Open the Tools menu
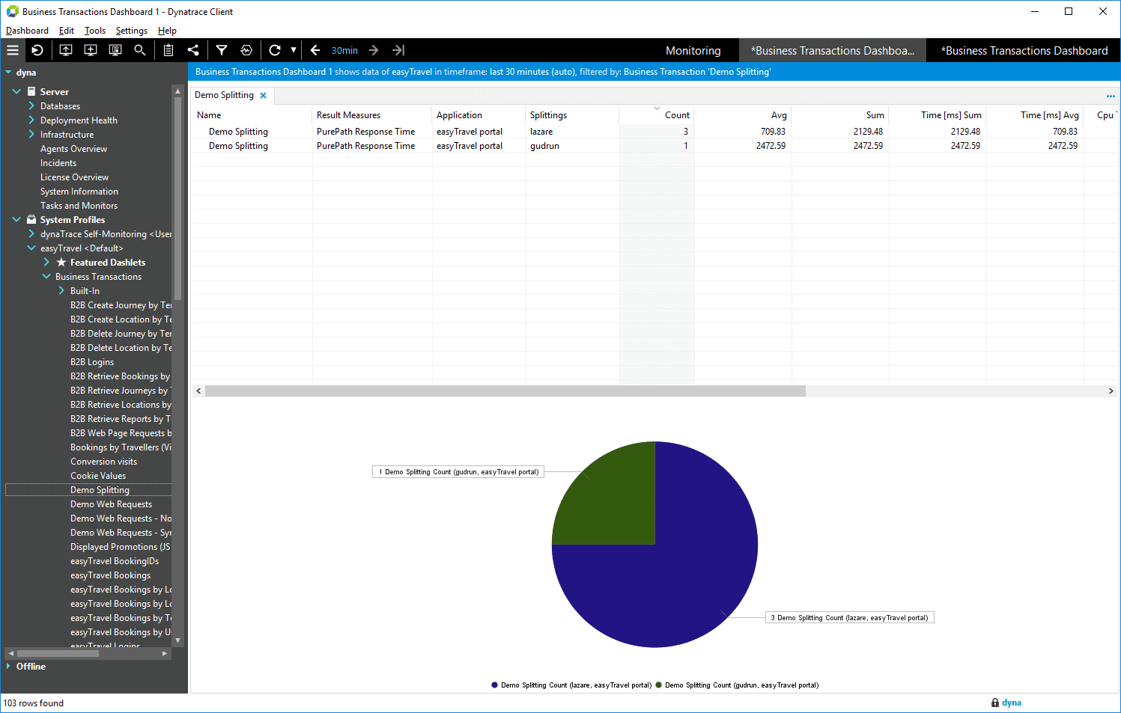This screenshot has height=713, width=1121. pyautogui.click(x=95, y=31)
